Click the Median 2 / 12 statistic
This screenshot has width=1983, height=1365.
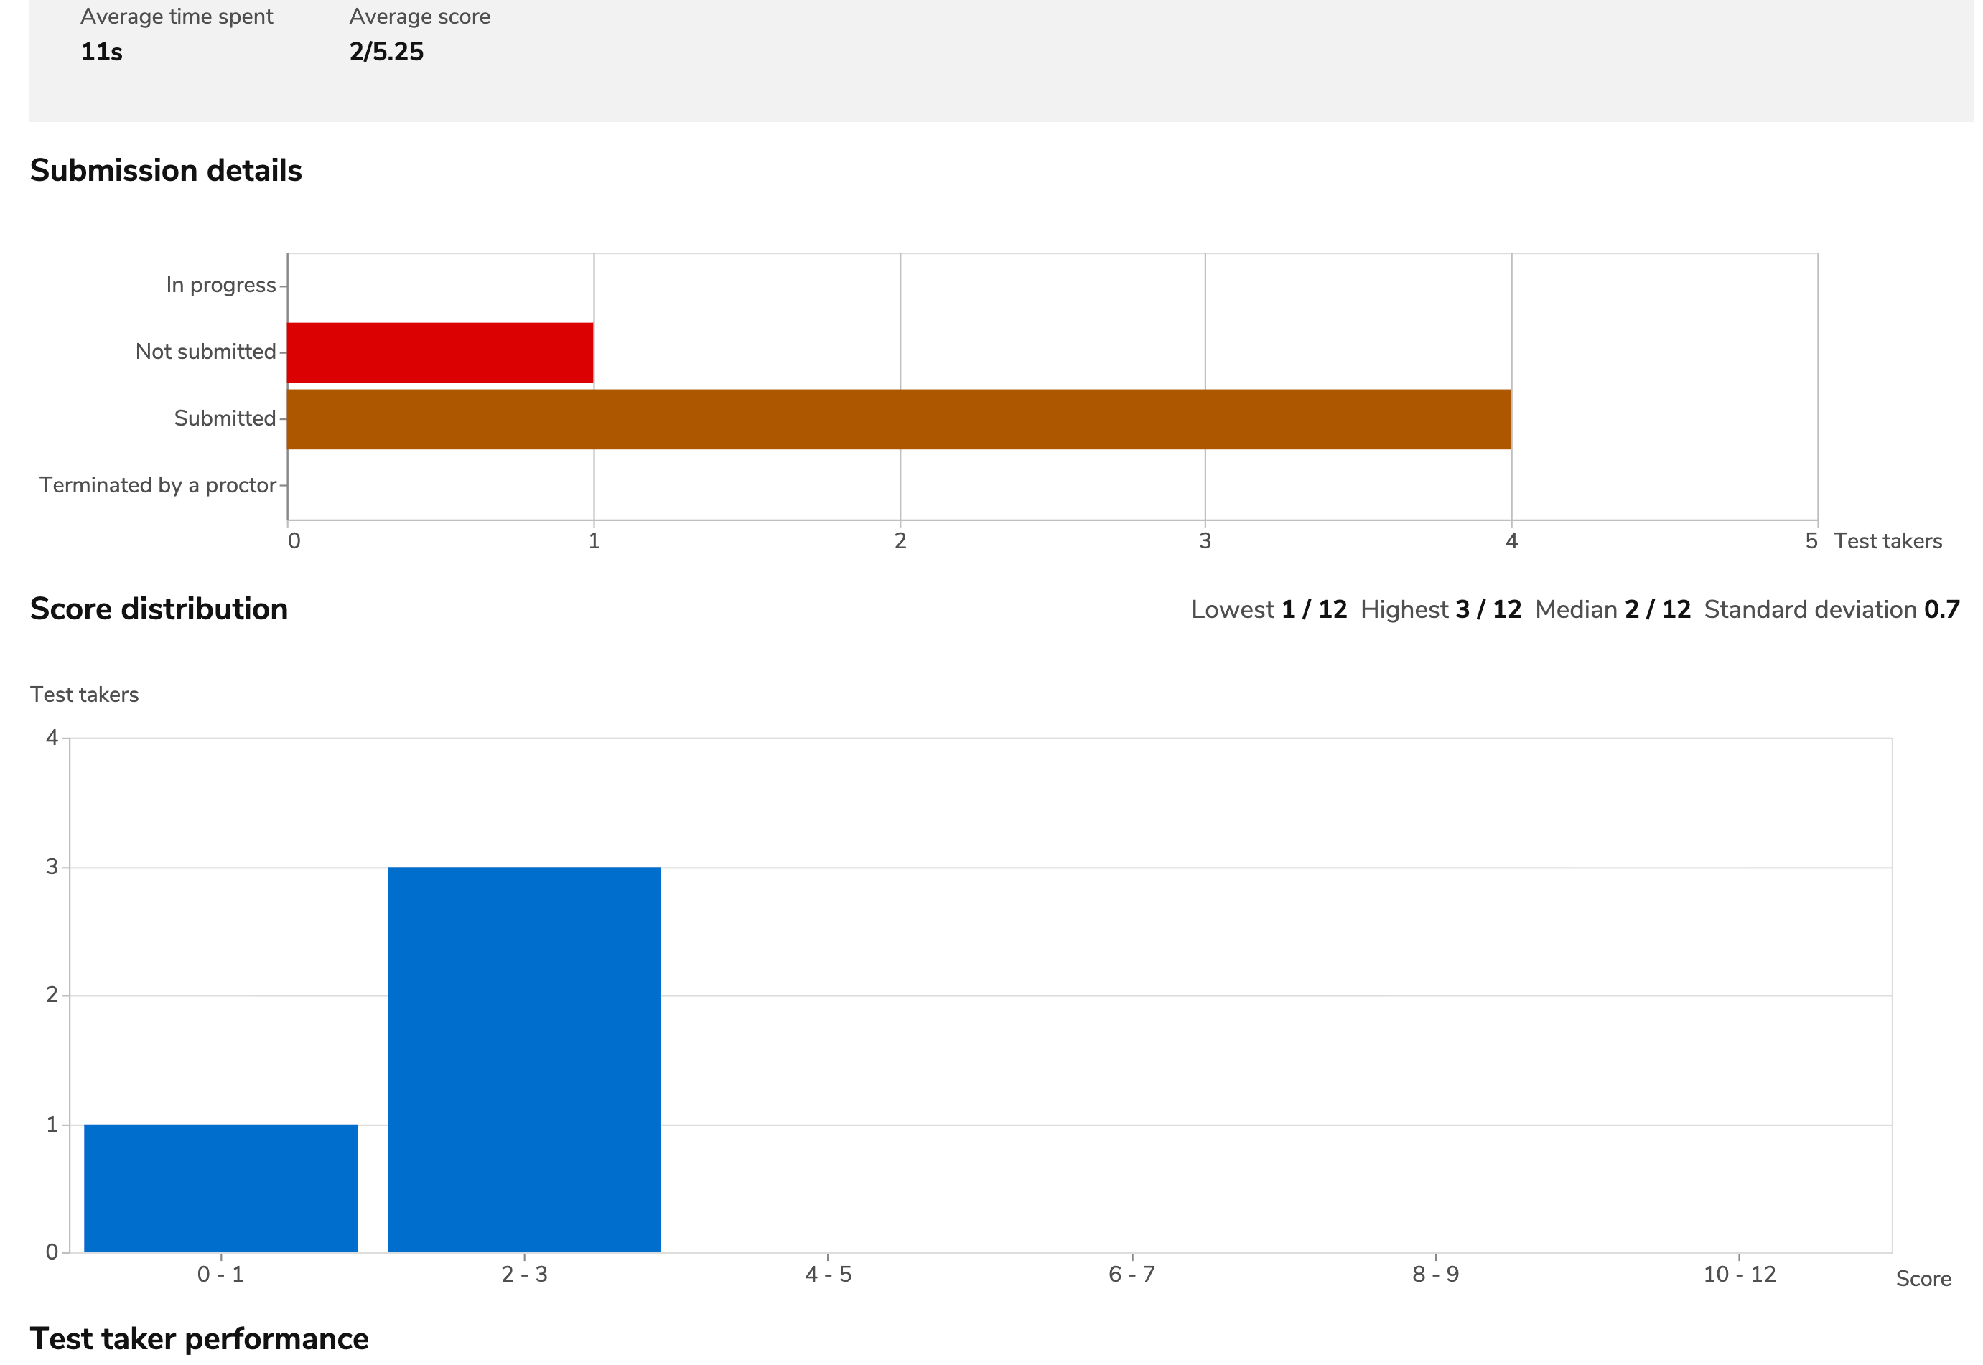pos(1613,610)
